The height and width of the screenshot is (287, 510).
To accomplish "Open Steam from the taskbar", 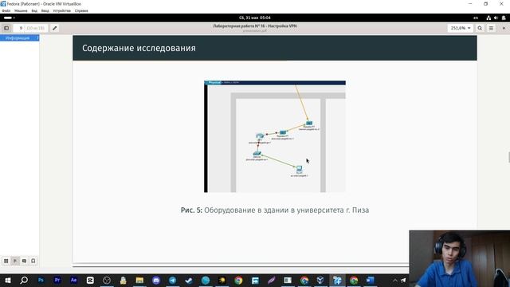I will [189, 280].
